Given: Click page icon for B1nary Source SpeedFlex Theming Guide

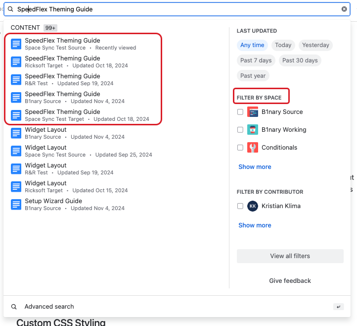Looking at the screenshot, I should [16, 97].
